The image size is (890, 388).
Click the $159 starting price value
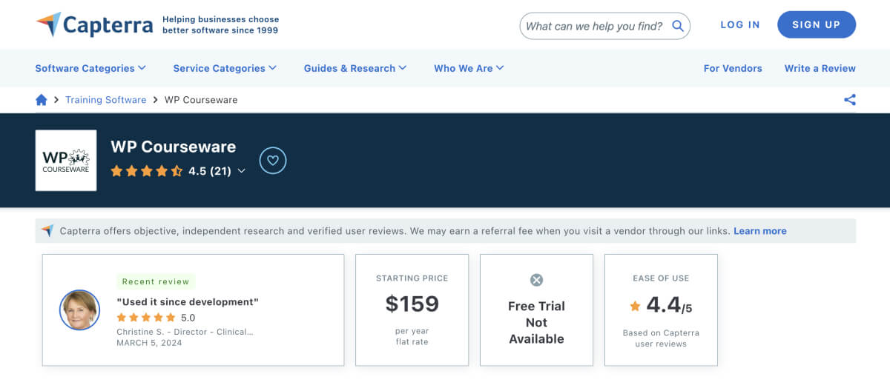(412, 304)
